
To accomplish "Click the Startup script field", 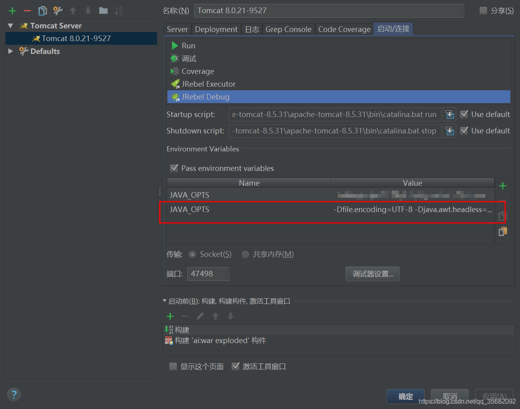I will point(335,115).
